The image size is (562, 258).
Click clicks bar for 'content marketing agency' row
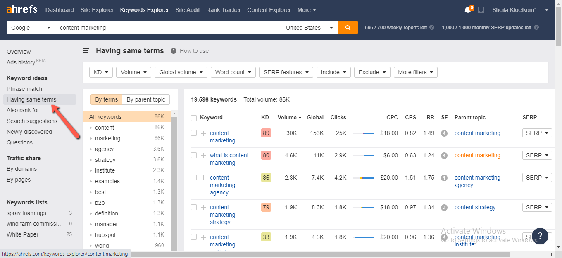[363, 178]
